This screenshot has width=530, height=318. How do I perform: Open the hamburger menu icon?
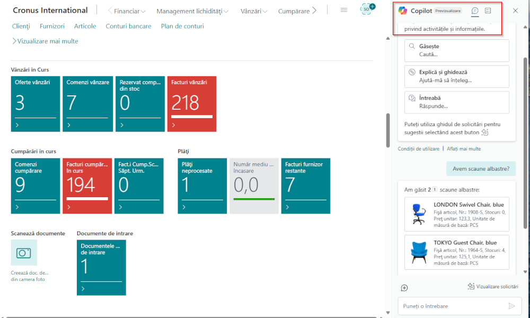[x=344, y=10]
